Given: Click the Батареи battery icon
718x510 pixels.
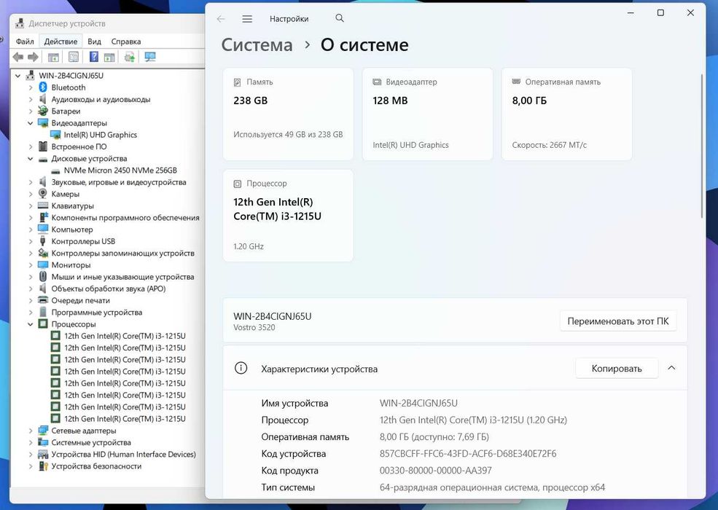Looking at the screenshot, I should click(x=43, y=111).
